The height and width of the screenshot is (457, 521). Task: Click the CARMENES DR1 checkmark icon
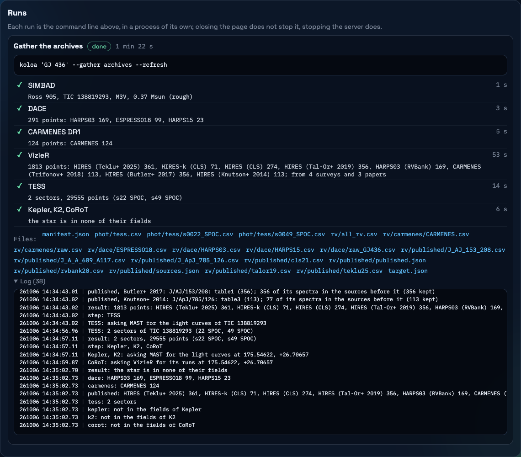coord(20,132)
